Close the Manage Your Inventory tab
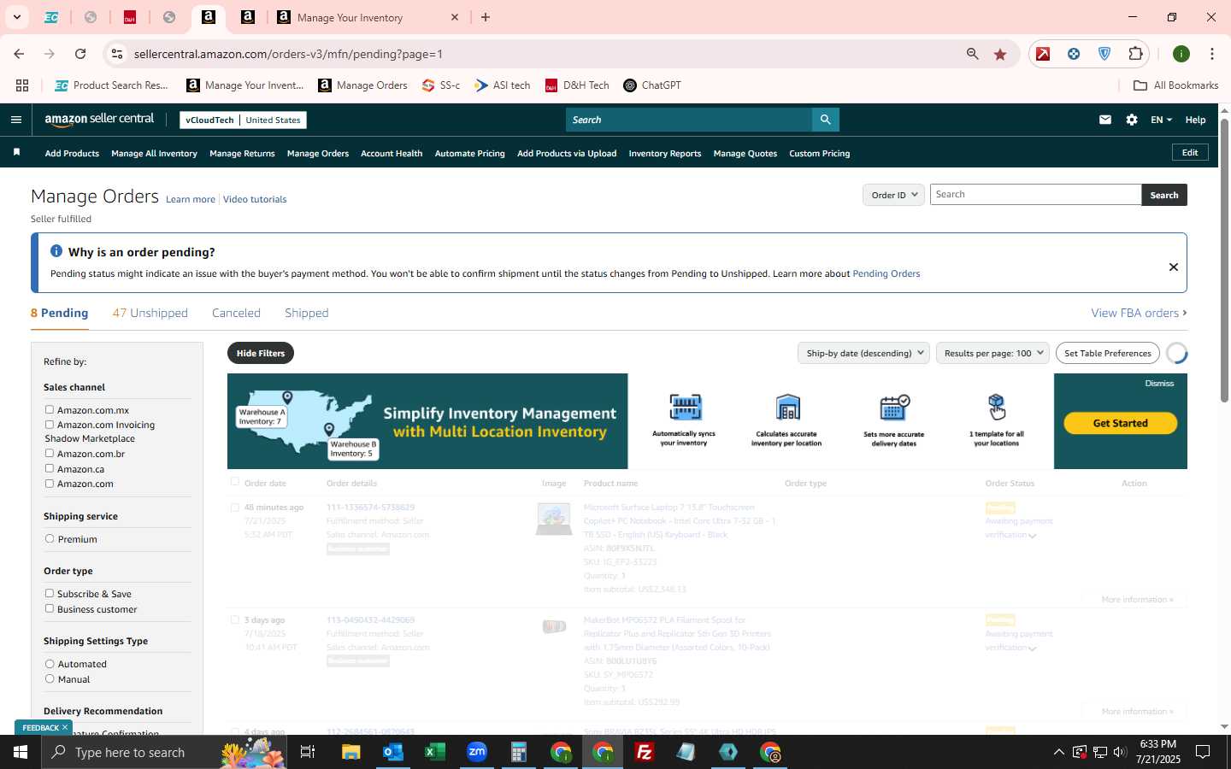Image resolution: width=1231 pixels, height=769 pixels. tap(455, 17)
